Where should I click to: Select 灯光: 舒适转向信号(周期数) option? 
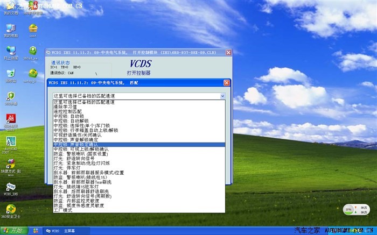click(139, 196)
